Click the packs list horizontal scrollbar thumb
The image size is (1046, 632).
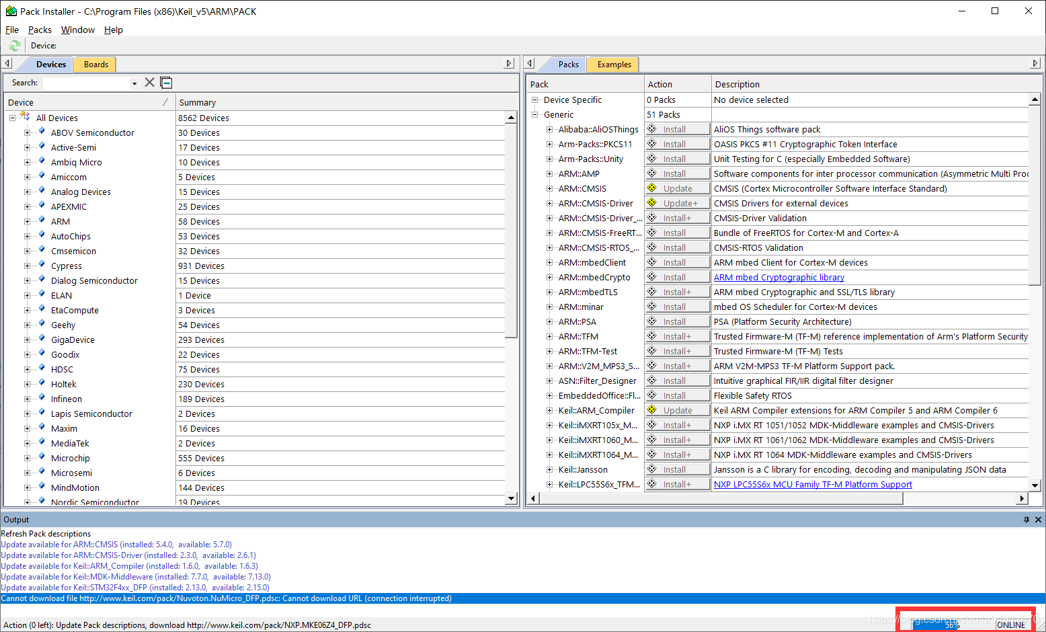coord(721,498)
